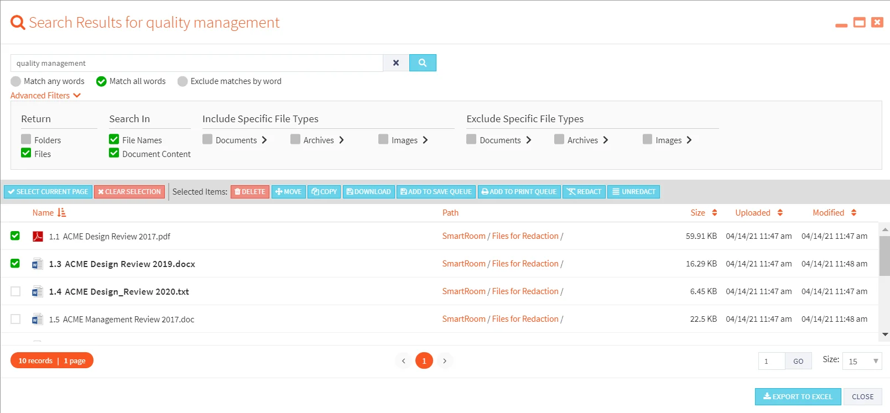Select the Match any words option
The height and width of the screenshot is (413, 890).
point(15,81)
